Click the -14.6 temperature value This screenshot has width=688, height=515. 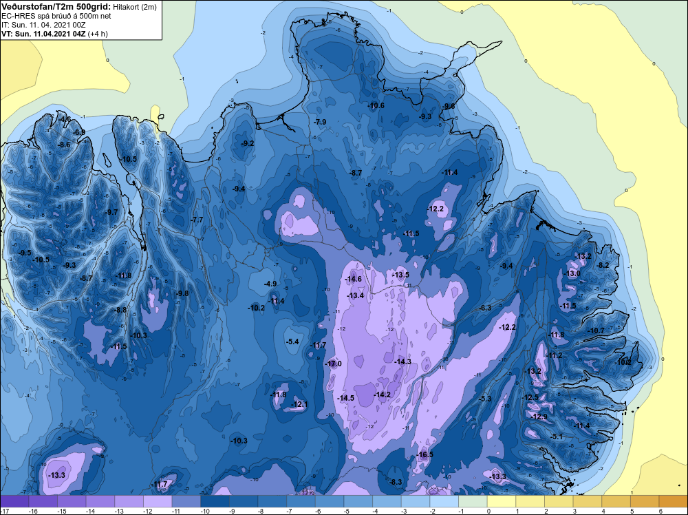coord(353,279)
